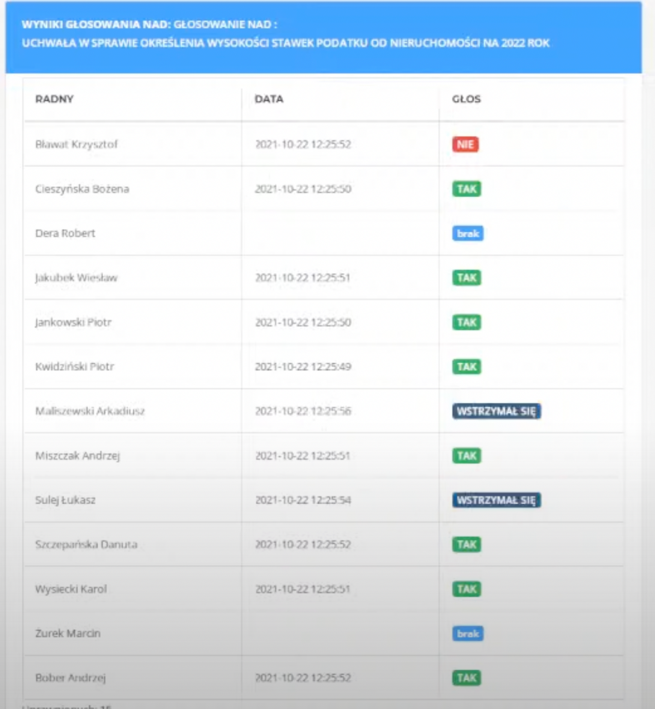Click the TAK badge in Cieszyńska Bożena's row
The width and height of the screenshot is (655, 709).
466,189
